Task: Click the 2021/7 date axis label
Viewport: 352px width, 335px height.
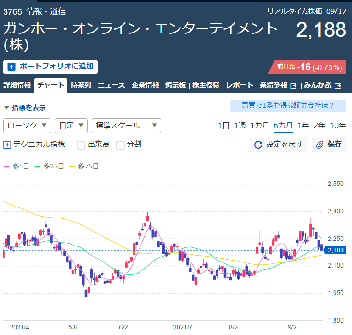Action: (183, 327)
